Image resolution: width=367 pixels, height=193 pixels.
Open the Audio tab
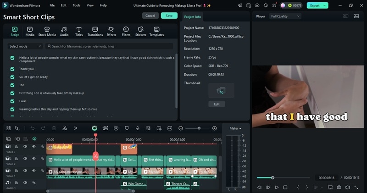(x=64, y=31)
